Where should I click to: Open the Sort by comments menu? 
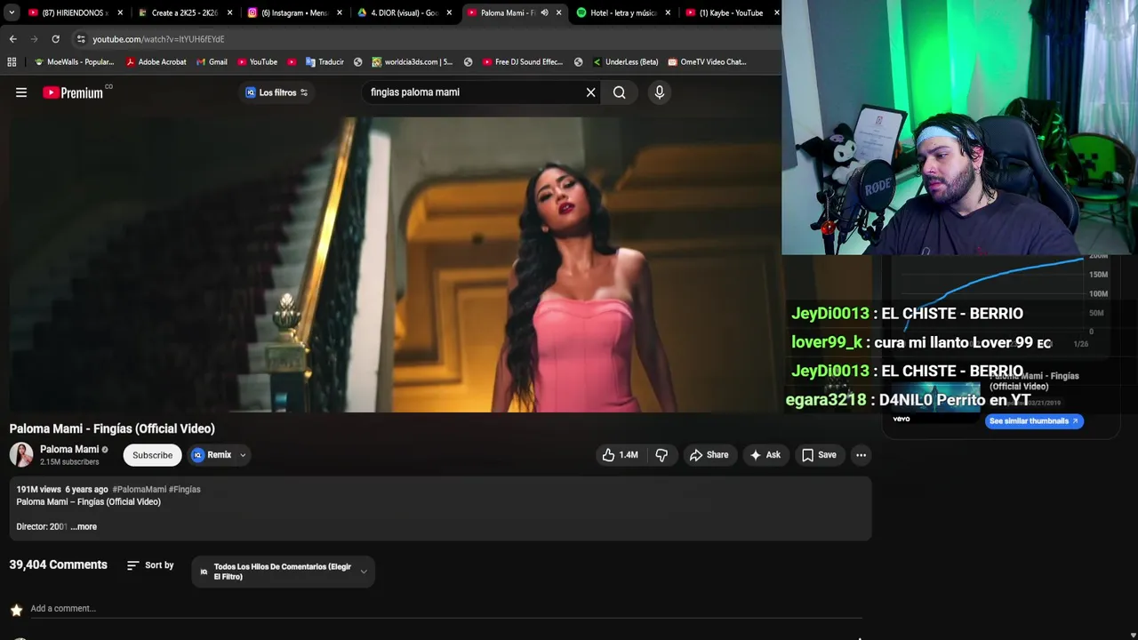(x=150, y=565)
